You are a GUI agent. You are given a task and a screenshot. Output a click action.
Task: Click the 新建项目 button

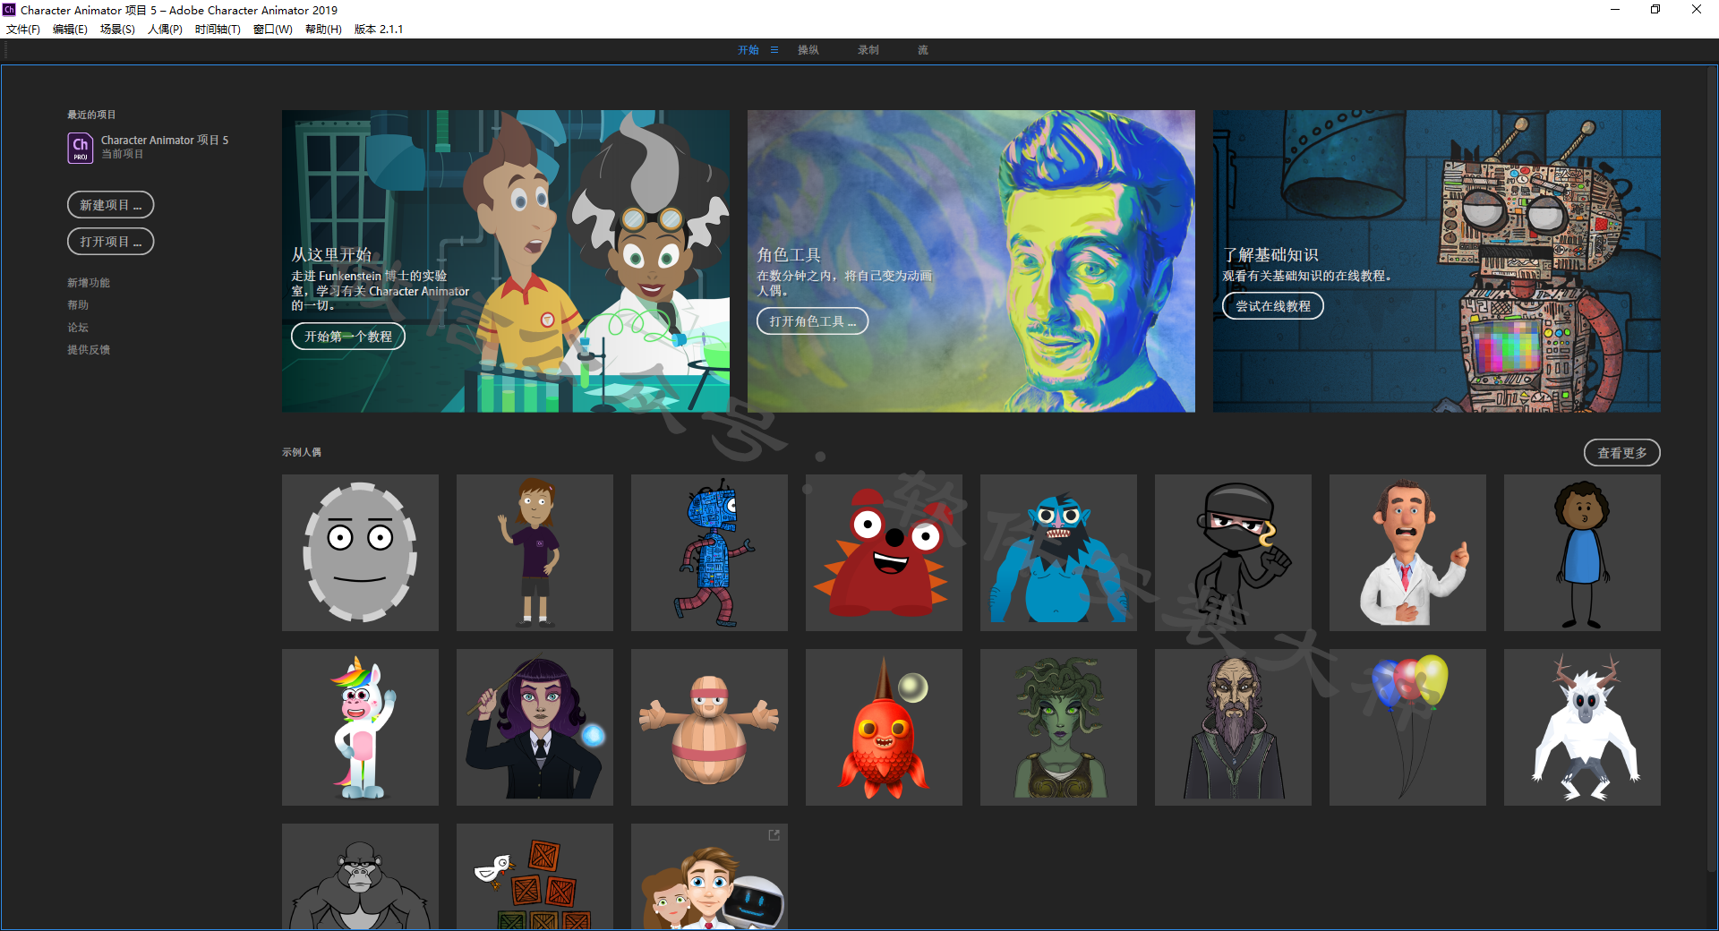[111, 205]
